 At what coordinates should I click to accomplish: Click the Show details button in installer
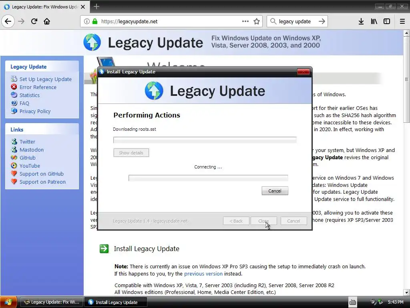click(131, 153)
